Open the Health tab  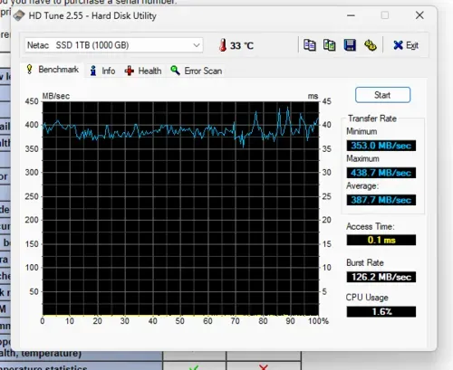point(143,71)
